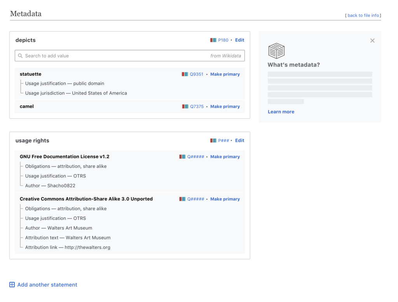Viewport: 398px width, 302px height.
Task: Click Wikidata icon in GNU Free Documentation row
Action: pyautogui.click(x=182, y=157)
